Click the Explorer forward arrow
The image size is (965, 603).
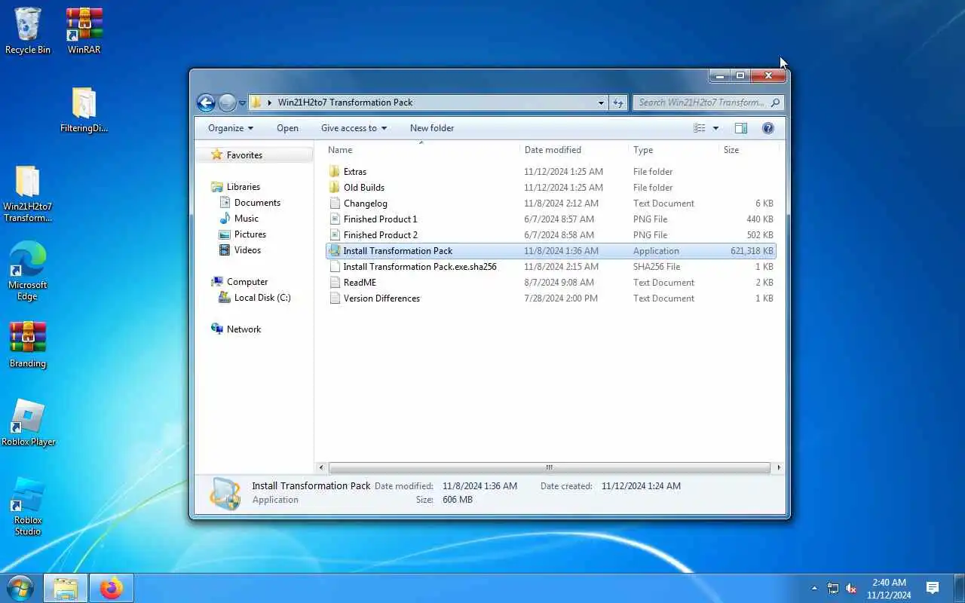coord(227,103)
